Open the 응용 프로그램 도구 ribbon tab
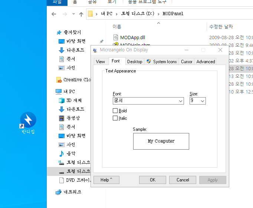 [x=147, y=2]
